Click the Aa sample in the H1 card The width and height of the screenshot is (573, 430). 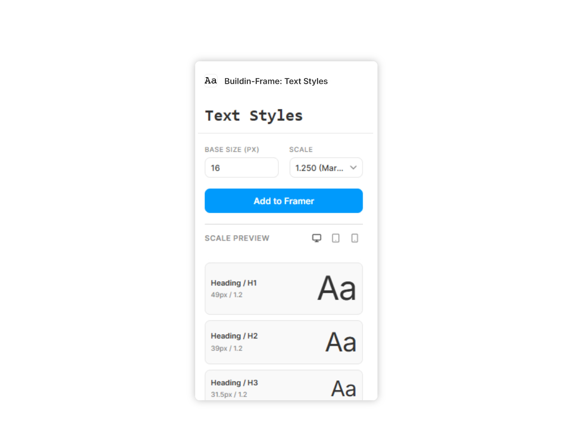click(x=337, y=288)
